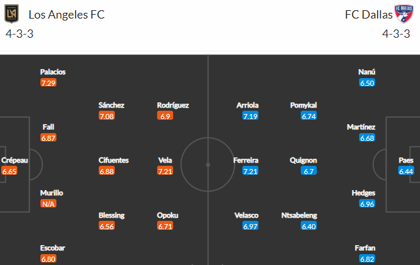Viewport: 420px width, 265px height.
Task: Select player Escobar on the pitch
Action: pos(53,248)
